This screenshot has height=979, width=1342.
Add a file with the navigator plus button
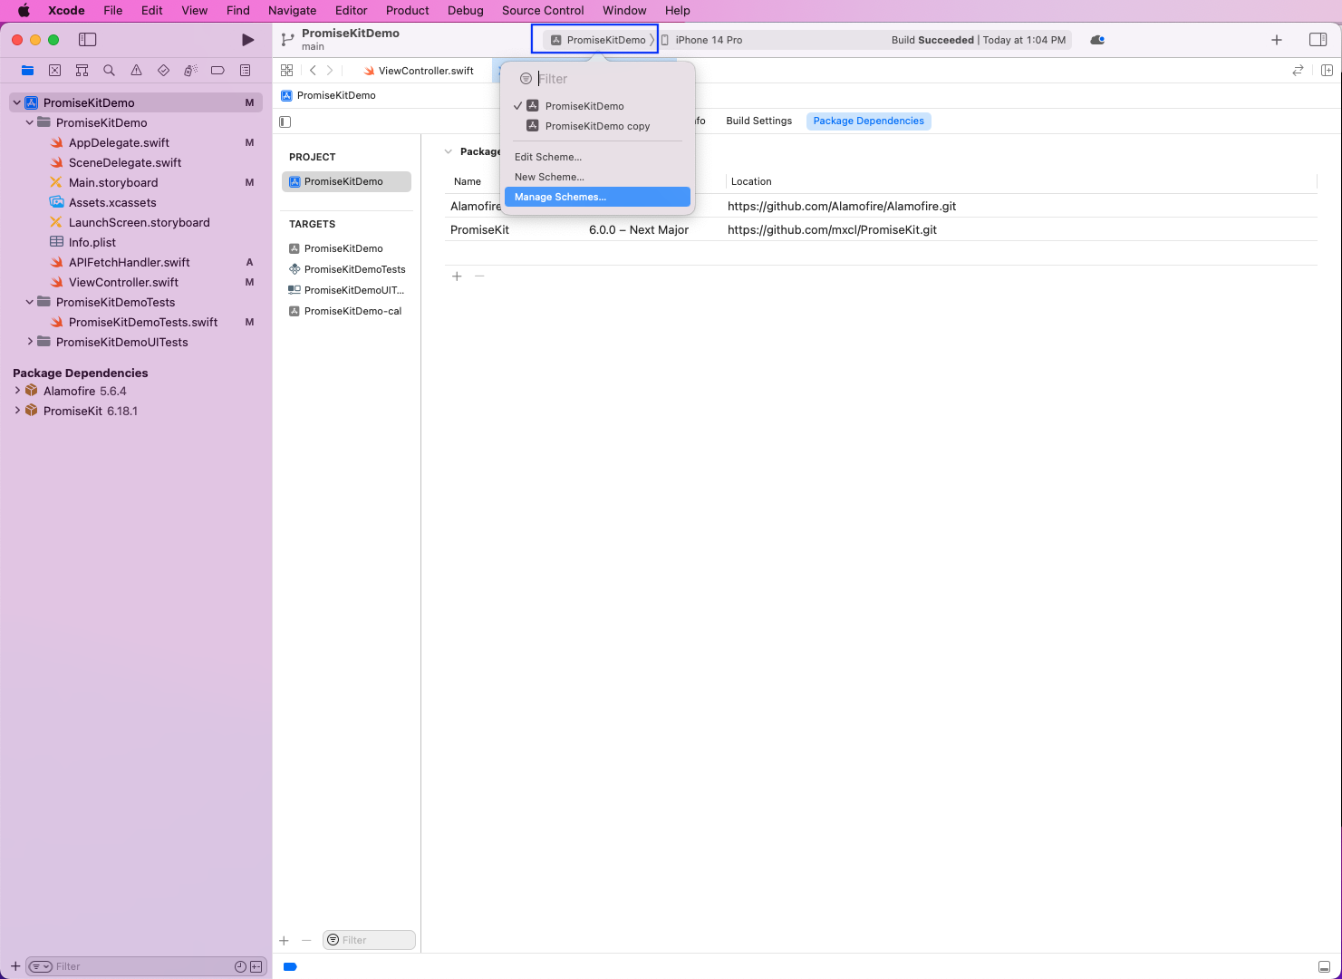15,966
